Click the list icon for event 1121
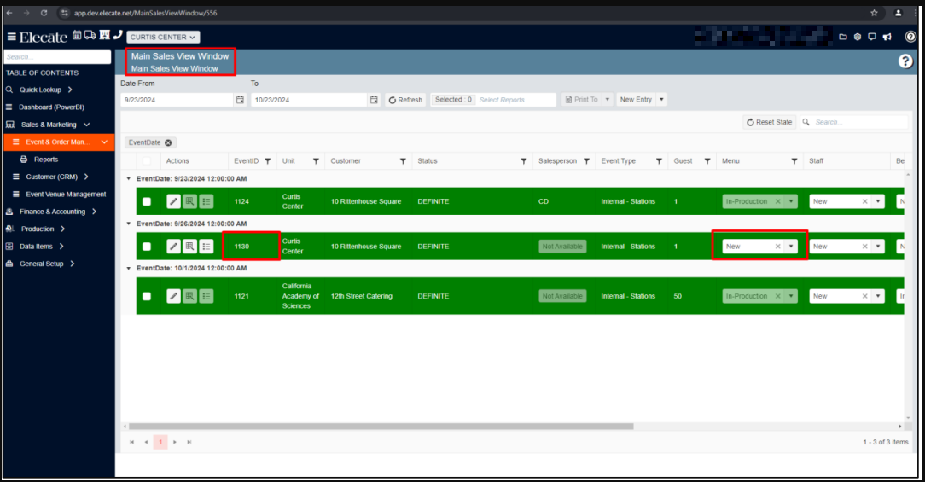925x482 pixels. pos(207,296)
